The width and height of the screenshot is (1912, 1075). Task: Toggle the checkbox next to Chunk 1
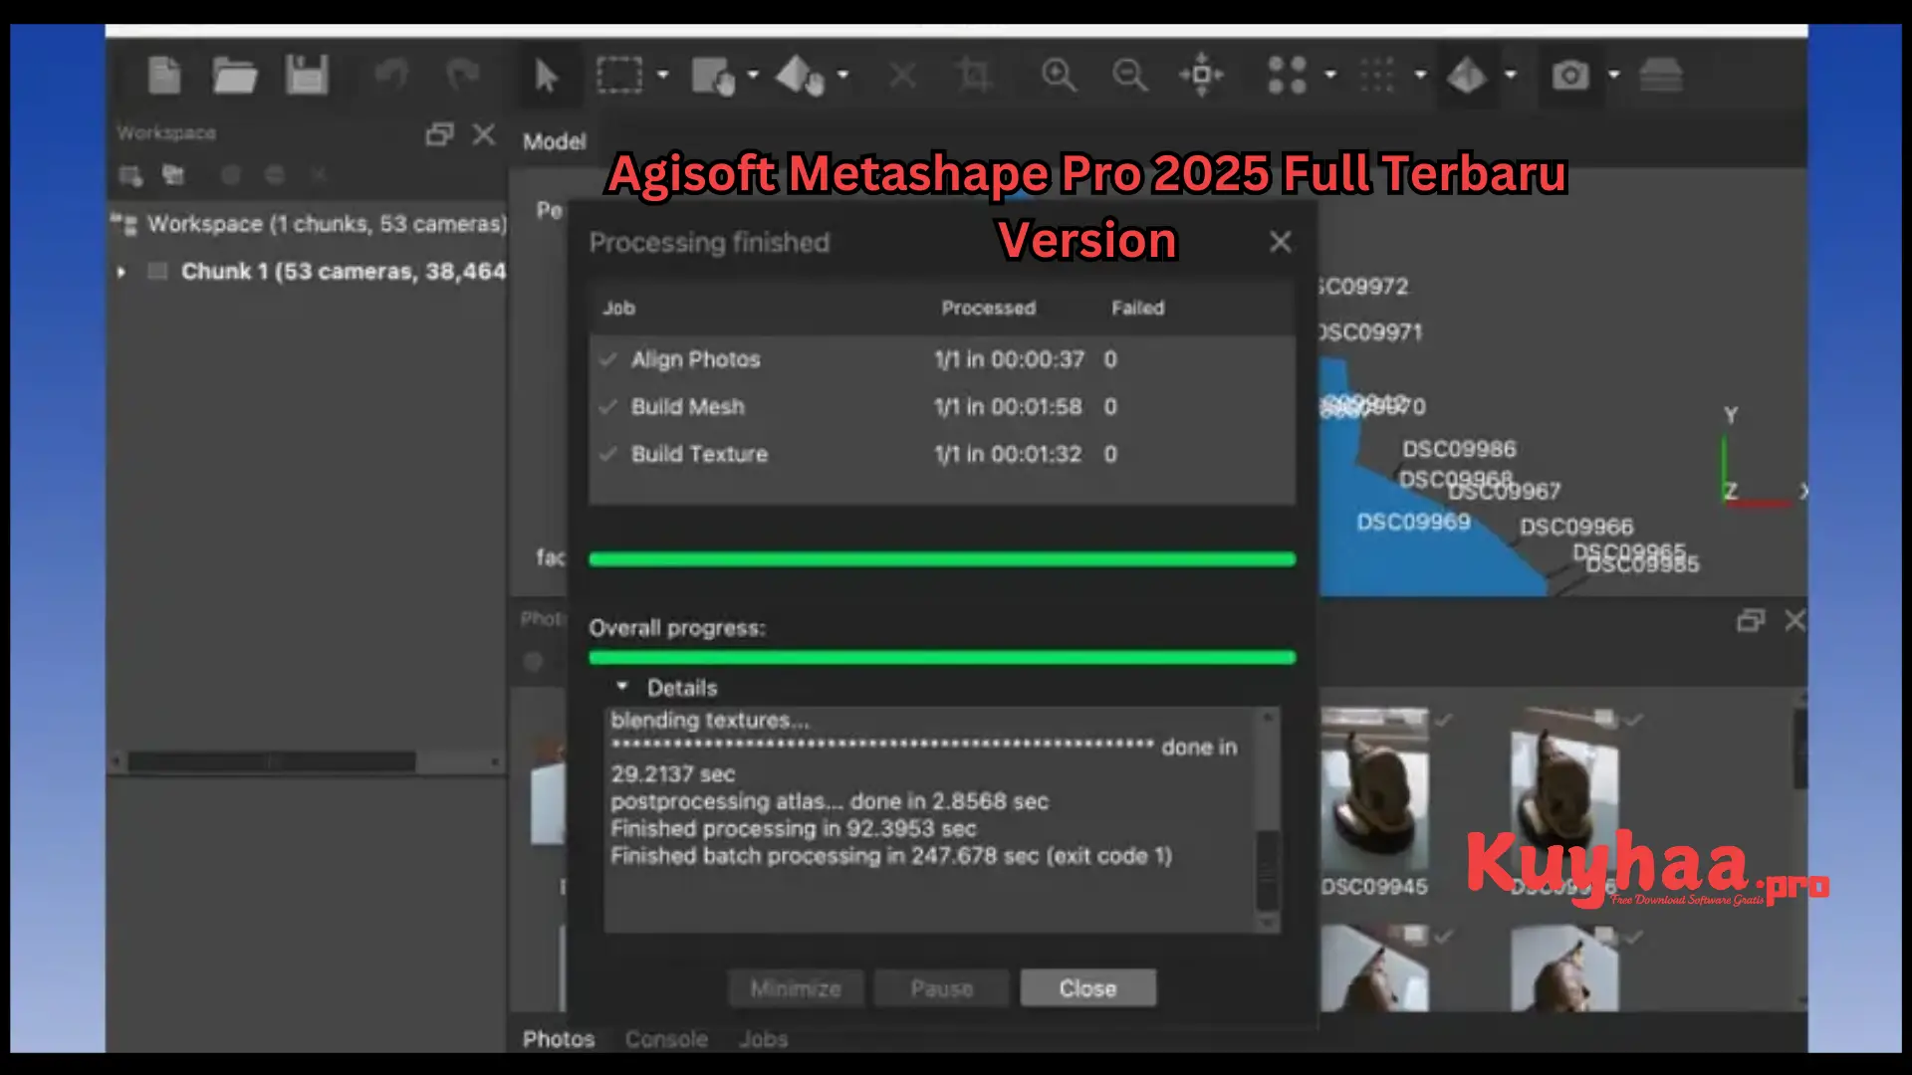point(156,271)
